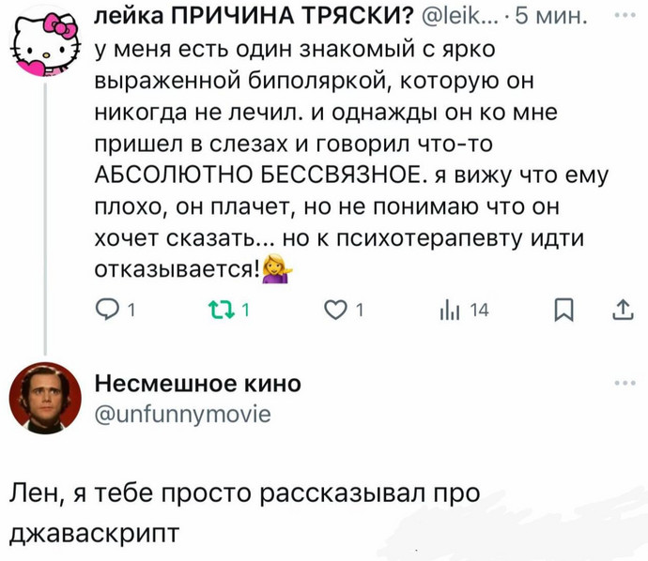Bookmark the first tweet
648x561 pixels.
[x=561, y=310]
